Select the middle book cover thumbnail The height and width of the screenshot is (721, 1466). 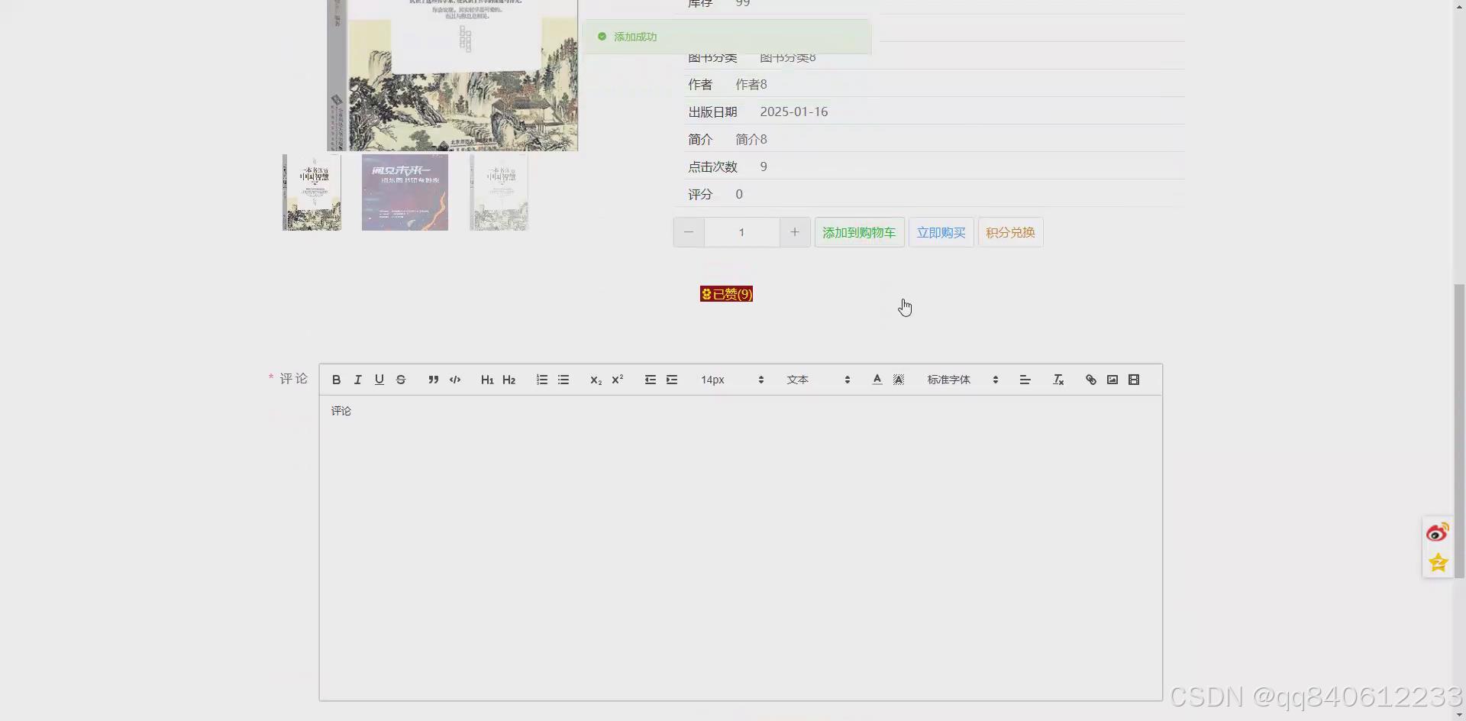(x=404, y=192)
